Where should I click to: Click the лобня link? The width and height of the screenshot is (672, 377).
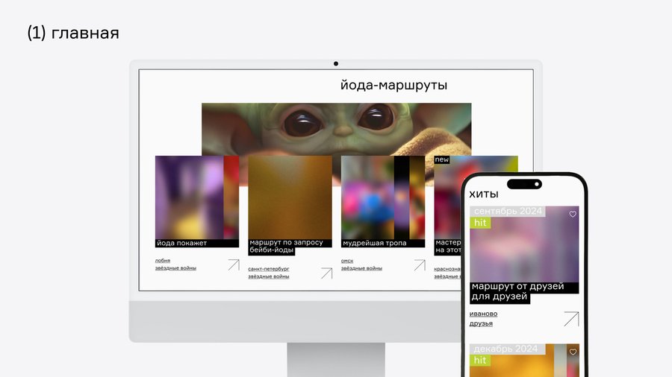[163, 260]
